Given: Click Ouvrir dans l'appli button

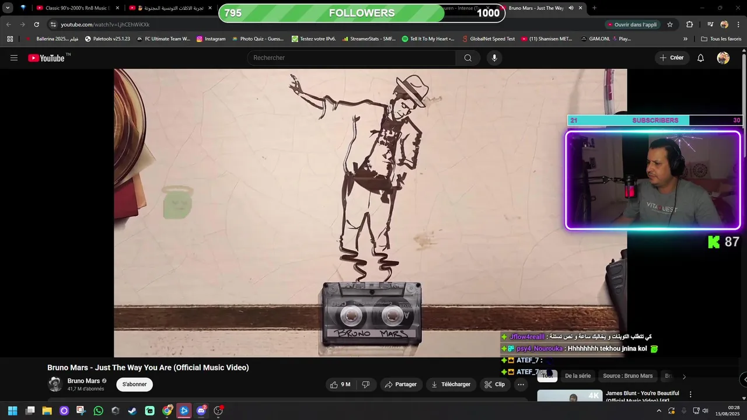Looking at the screenshot, I should (633, 24).
